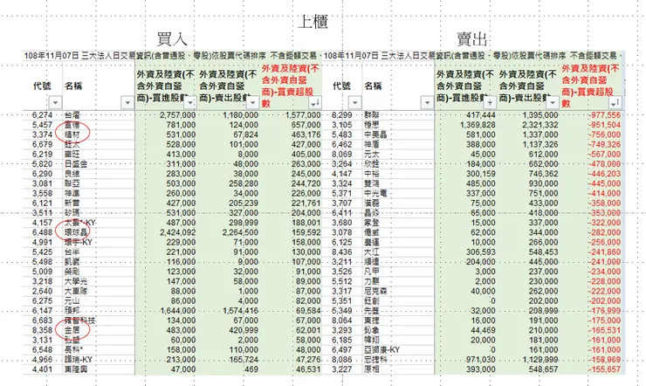This screenshot has width=646, height=386.
Task: Select the 譜瑞-KY name cell
Action: [79, 360]
